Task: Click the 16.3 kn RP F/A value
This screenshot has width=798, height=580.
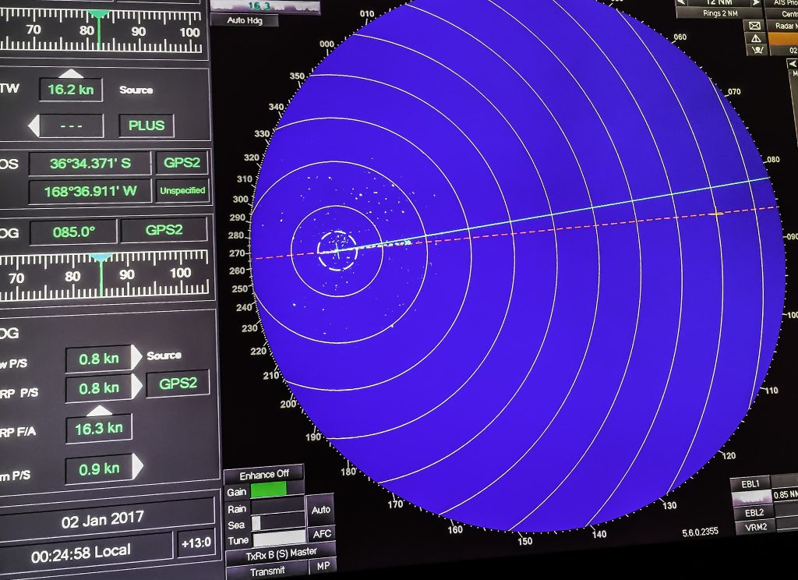Action: (x=99, y=429)
